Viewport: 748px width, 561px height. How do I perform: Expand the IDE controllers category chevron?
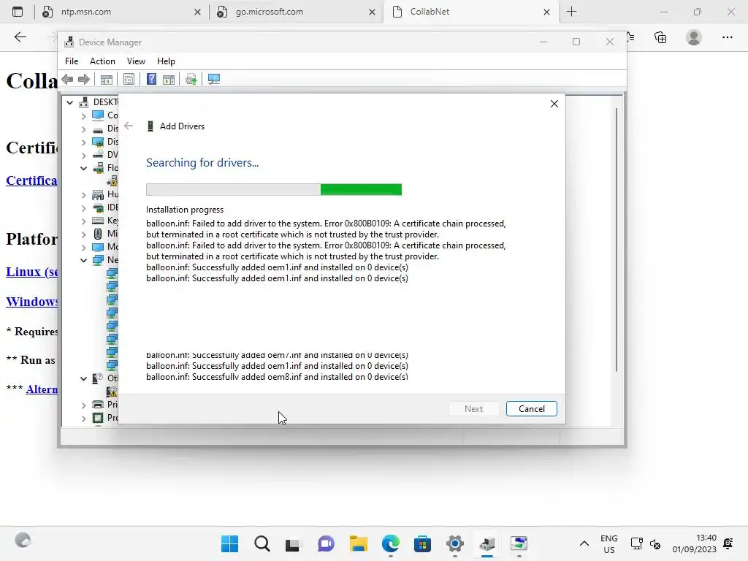tap(83, 208)
